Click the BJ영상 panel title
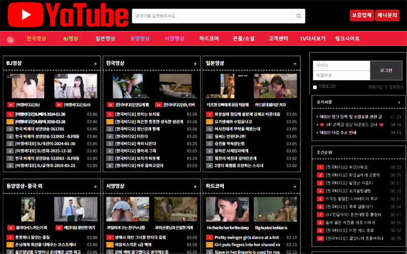This screenshot has height=254, width=407. click(14, 63)
